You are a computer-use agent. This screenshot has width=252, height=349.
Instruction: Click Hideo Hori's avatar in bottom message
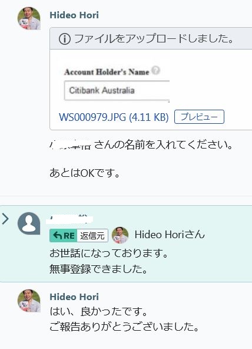pyautogui.click(x=29, y=301)
